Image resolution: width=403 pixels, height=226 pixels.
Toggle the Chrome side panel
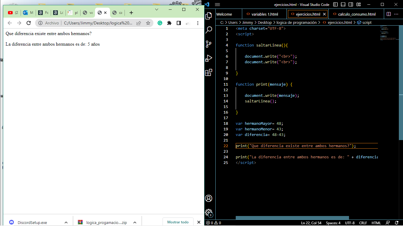179,23
